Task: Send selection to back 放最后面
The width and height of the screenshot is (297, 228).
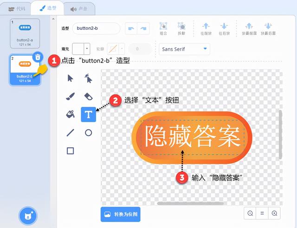Action: pyautogui.click(x=268, y=29)
